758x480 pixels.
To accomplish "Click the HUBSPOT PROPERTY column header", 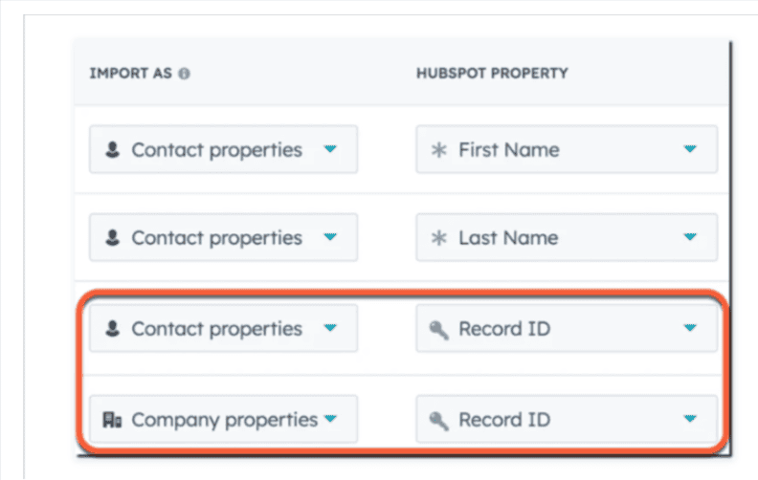I will 491,74.
